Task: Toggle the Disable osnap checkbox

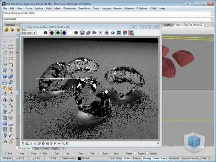Action: point(147,153)
